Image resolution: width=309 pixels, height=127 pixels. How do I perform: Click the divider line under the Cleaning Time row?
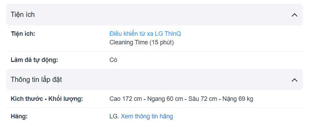pos(154,52)
